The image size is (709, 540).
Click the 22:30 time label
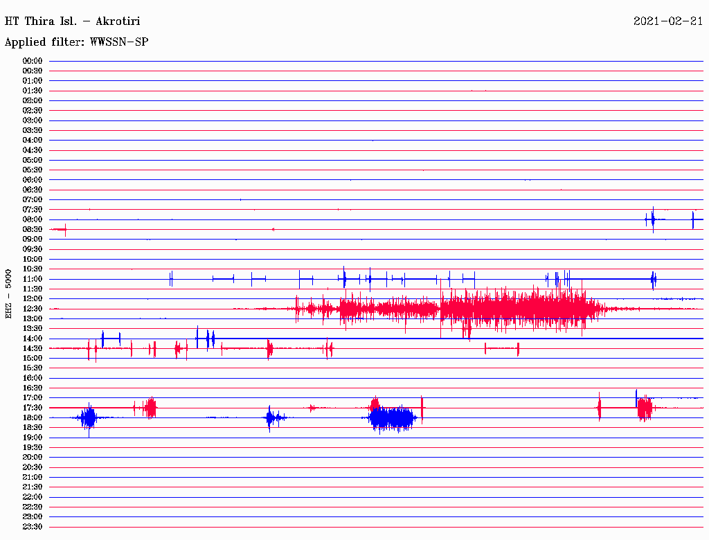(x=33, y=507)
